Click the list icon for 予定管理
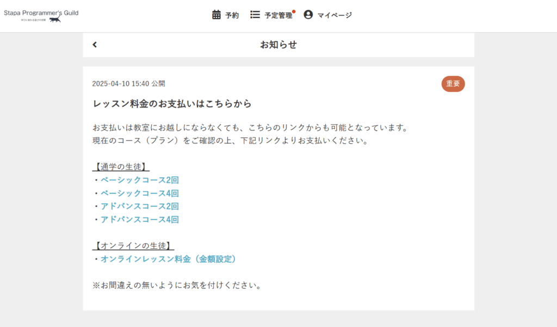 click(255, 15)
